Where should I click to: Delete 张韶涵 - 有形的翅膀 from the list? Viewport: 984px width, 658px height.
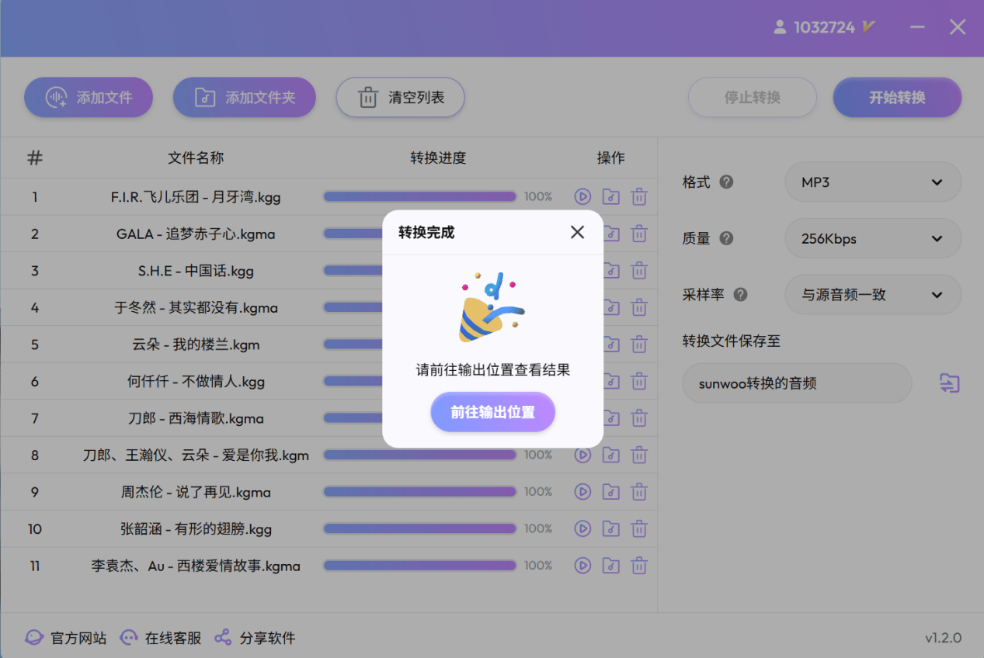click(639, 529)
